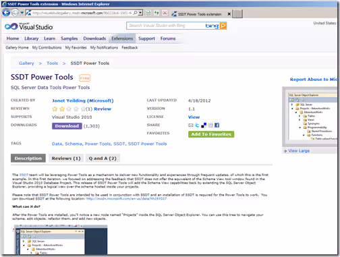Share on Digg icon
340x257 pixels.
click(210, 125)
